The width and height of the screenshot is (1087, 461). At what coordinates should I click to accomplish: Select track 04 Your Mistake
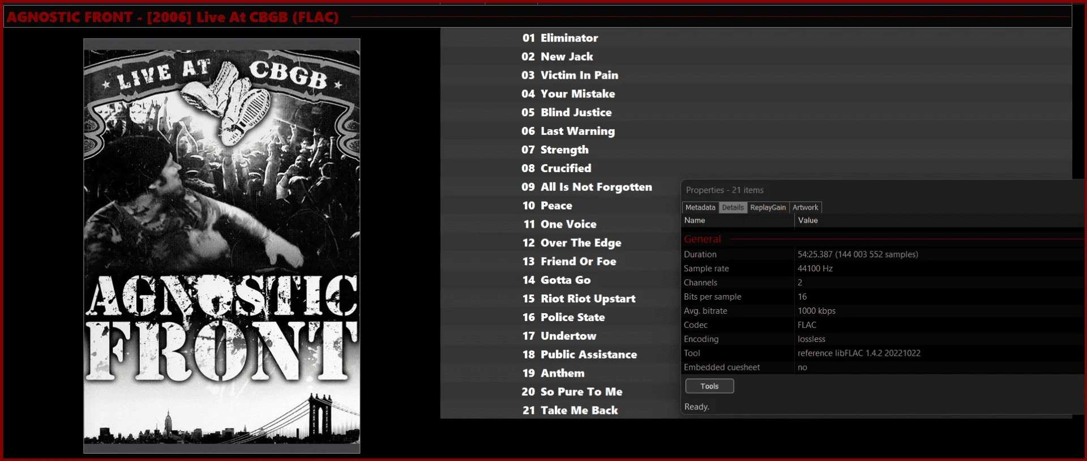pyautogui.click(x=568, y=94)
